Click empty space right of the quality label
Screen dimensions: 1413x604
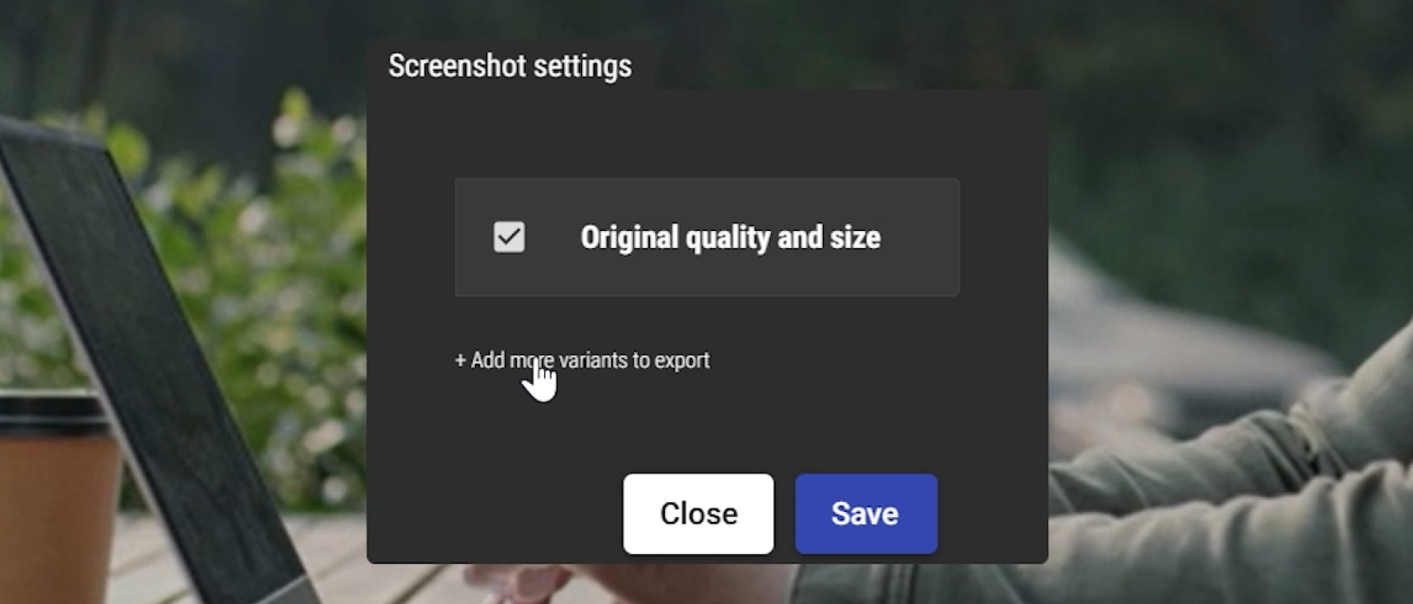click(921, 237)
